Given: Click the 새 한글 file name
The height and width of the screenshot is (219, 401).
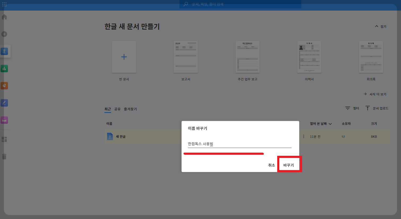Looking at the screenshot, I should pos(121,136).
